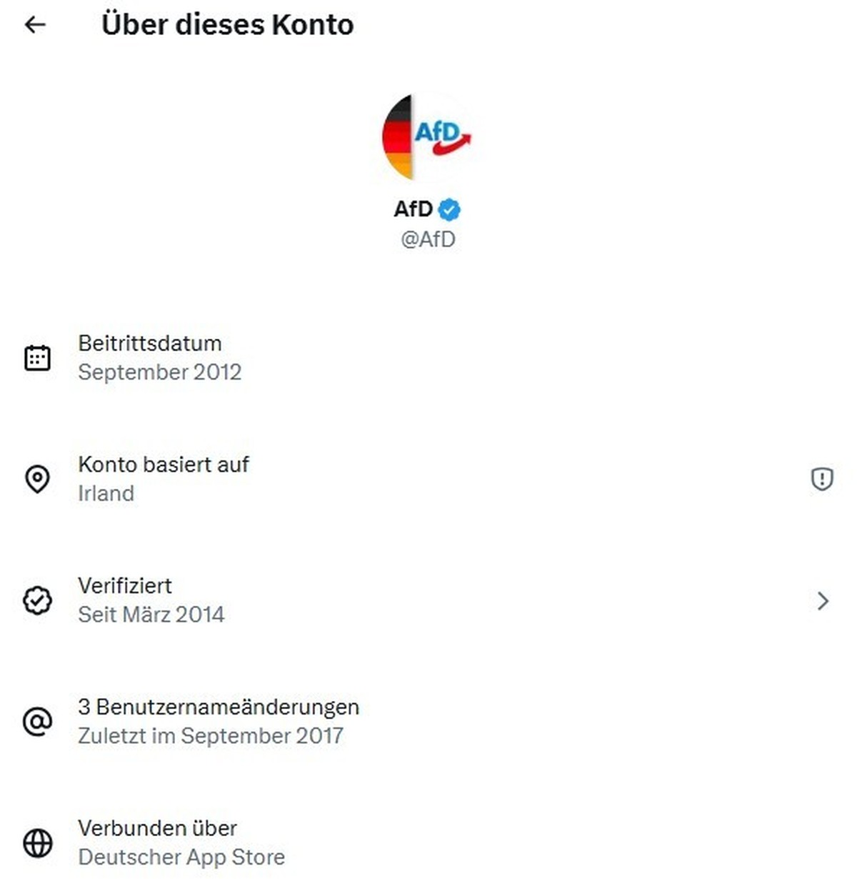This screenshot has height=879, width=857.
Task: Click the AfD display name
Action: point(414,209)
